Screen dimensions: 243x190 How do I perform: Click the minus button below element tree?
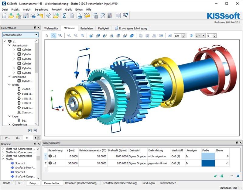(x=35, y=130)
